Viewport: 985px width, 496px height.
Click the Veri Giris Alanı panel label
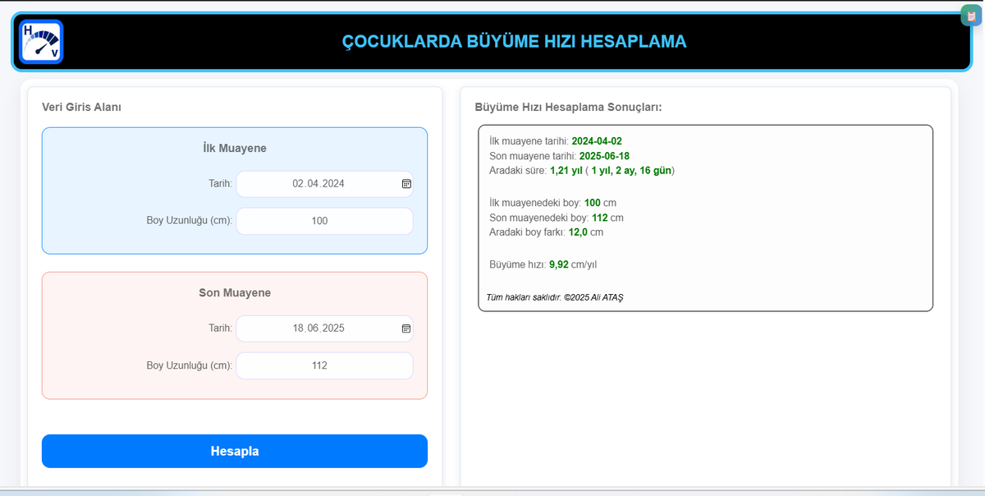(x=81, y=107)
